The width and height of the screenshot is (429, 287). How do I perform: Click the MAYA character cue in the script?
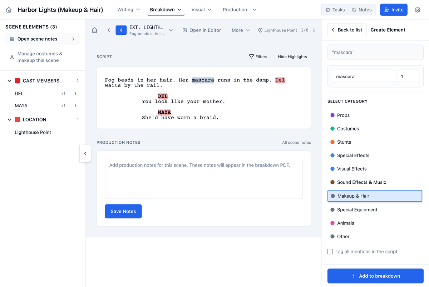pyautogui.click(x=164, y=112)
